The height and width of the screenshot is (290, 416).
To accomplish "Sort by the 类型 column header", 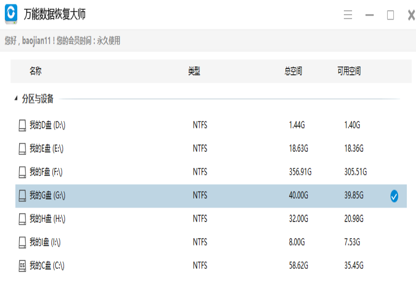I will click(194, 71).
